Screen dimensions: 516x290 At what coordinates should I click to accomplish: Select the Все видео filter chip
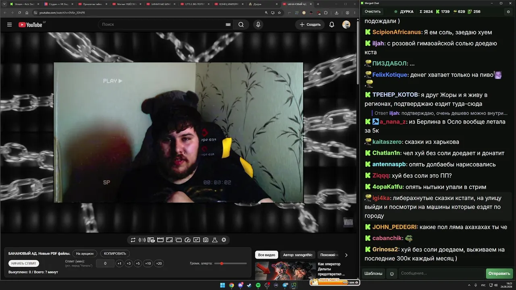[266, 255]
